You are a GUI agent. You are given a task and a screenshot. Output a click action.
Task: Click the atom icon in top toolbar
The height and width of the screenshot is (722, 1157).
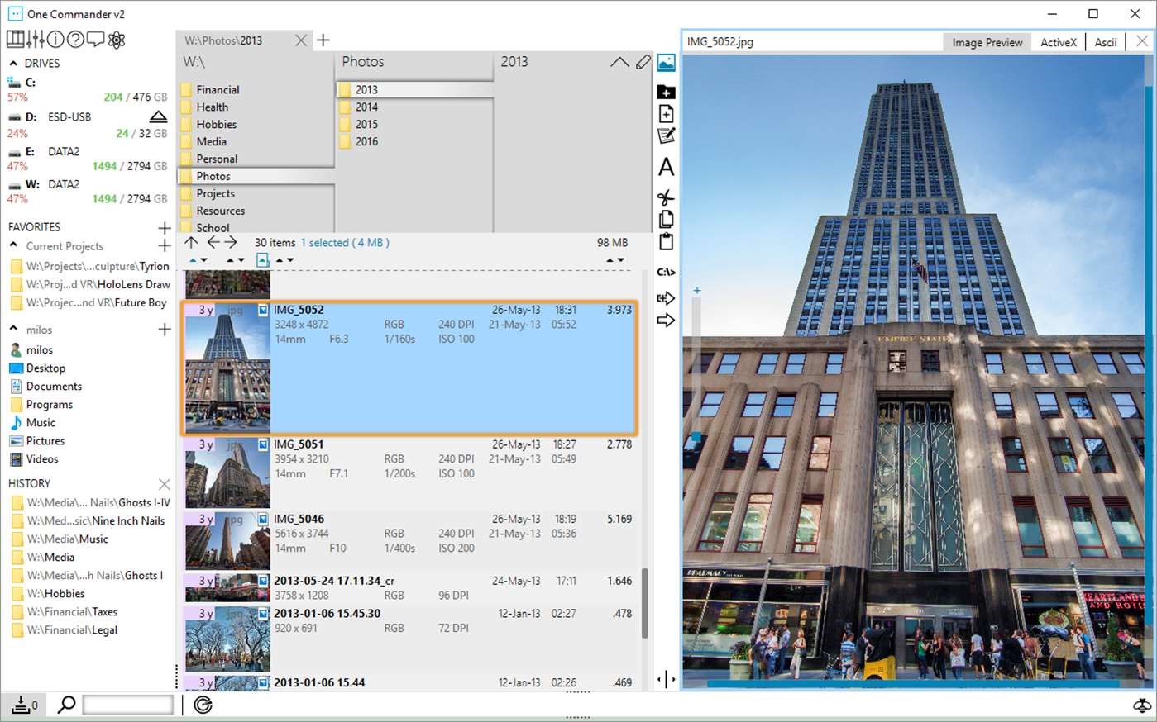pyautogui.click(x=117, y=40)
